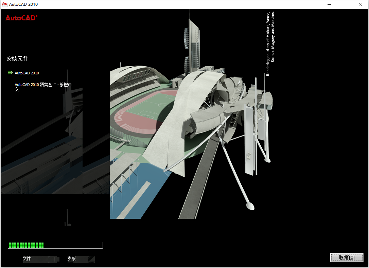Viewport: 369px width, 268px height.
Task: Click the AutoCAD title bar app icon
Action: (x=5, y=4)
